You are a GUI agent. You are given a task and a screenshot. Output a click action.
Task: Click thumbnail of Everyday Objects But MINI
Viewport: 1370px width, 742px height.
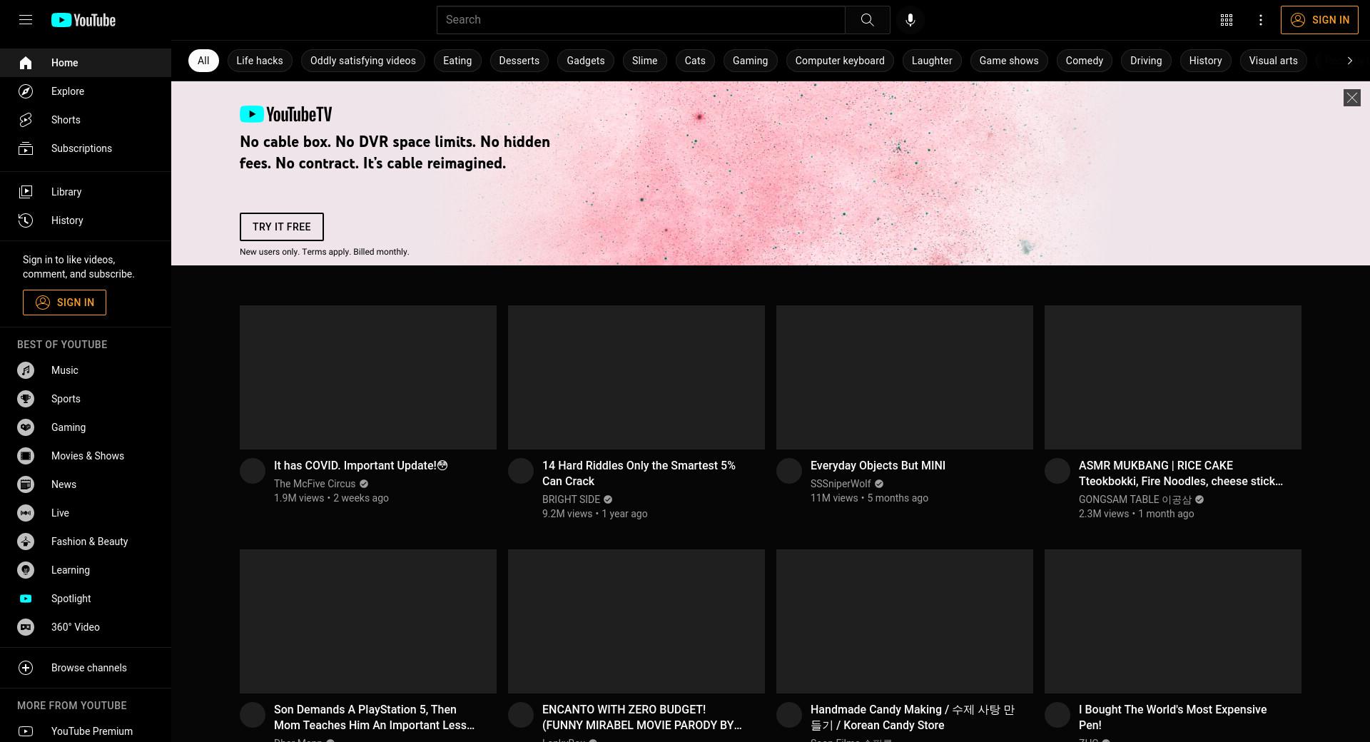[x=905, y=377]
